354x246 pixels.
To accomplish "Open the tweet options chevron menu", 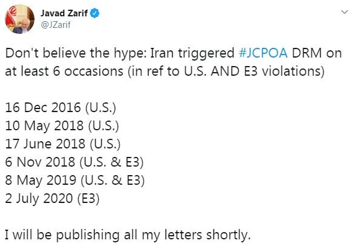I will [x=344, y=12].
